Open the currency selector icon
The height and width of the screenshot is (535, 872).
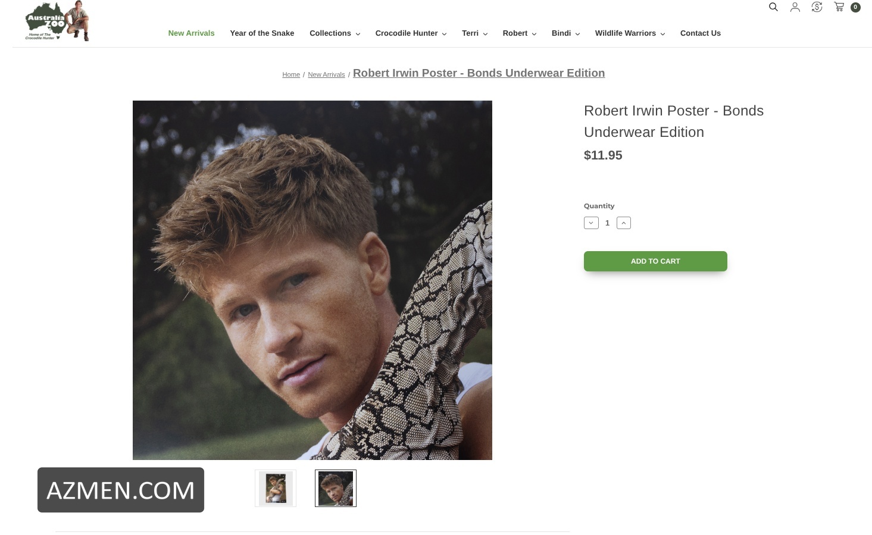817,7
